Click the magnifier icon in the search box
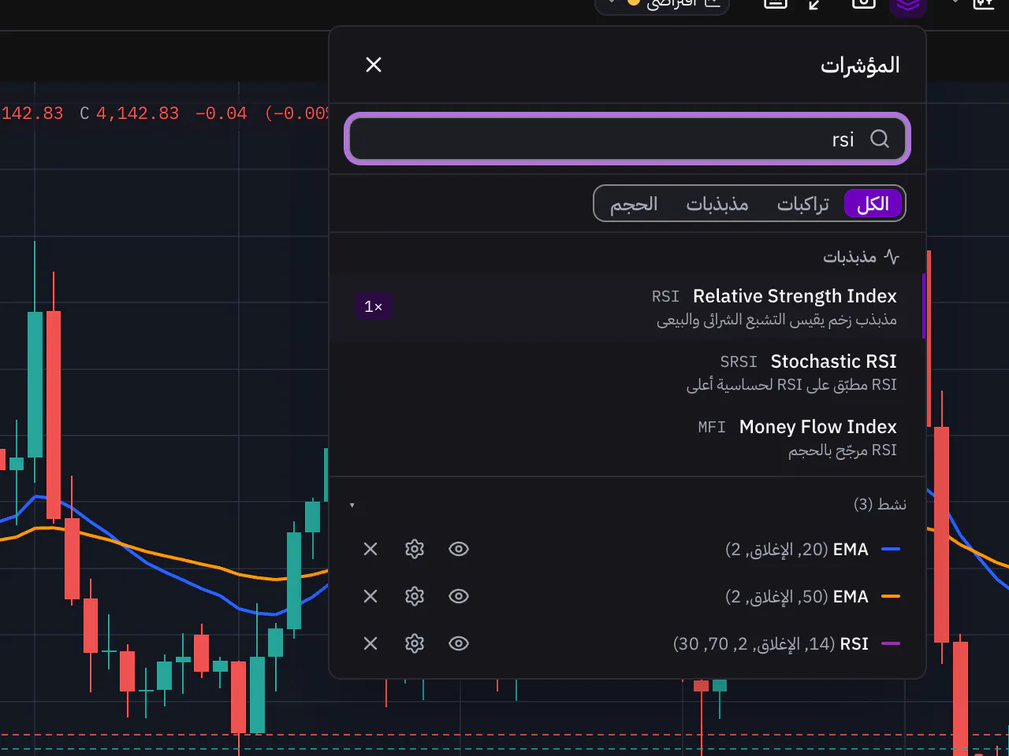The height and width of the screenshot is (756, 1009). pyautogui.click(x=880, y=139)
